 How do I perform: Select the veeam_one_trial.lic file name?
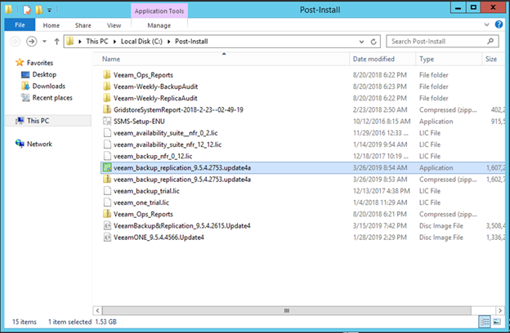141,202
